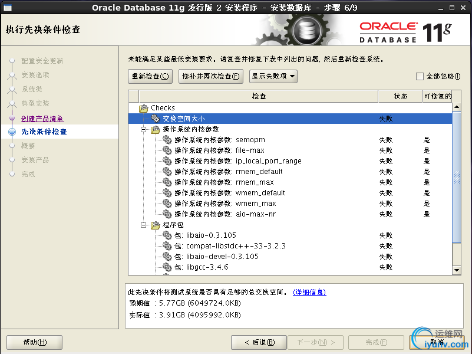Select row 操作系统内核参数: semopm
The height and width of the screenshot is (354, 472).
(290, 140)
